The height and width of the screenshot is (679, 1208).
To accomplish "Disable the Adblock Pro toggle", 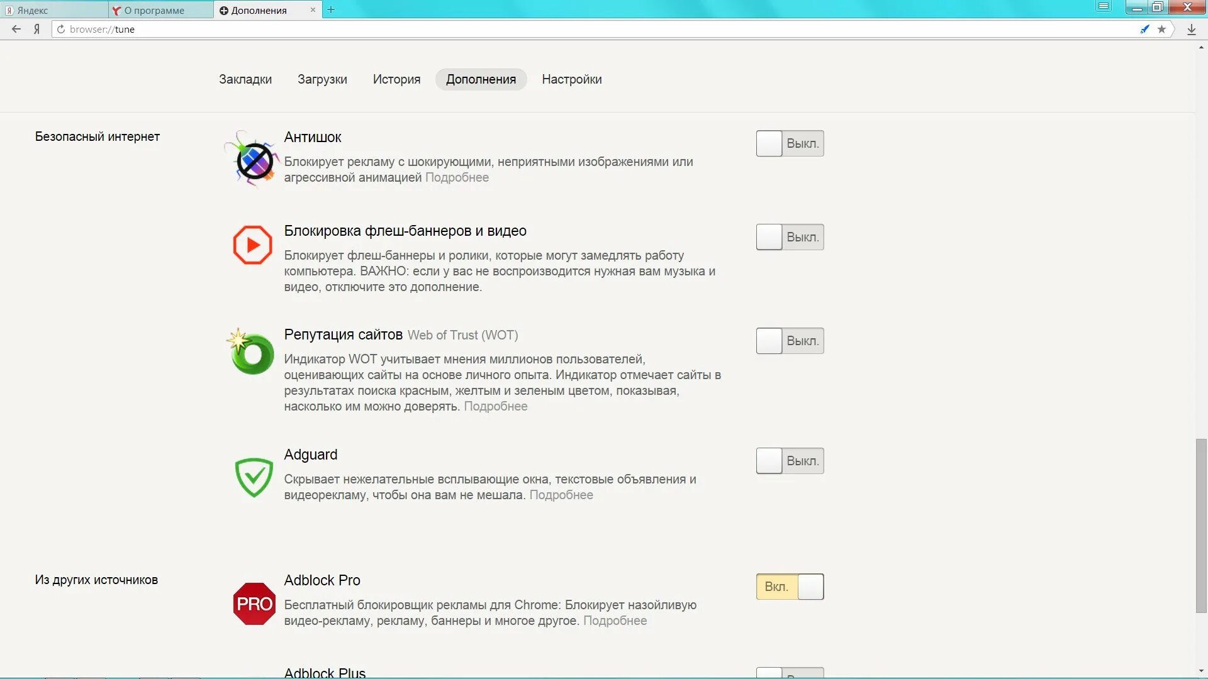I will click(790, 587).
